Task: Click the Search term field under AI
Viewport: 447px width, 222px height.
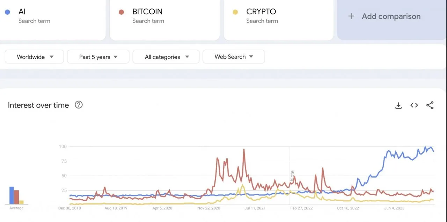Action: (x=34, y=21)
